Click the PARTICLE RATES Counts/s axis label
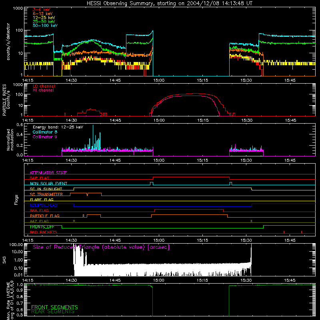The image size is (320, 320). (6, 100)
